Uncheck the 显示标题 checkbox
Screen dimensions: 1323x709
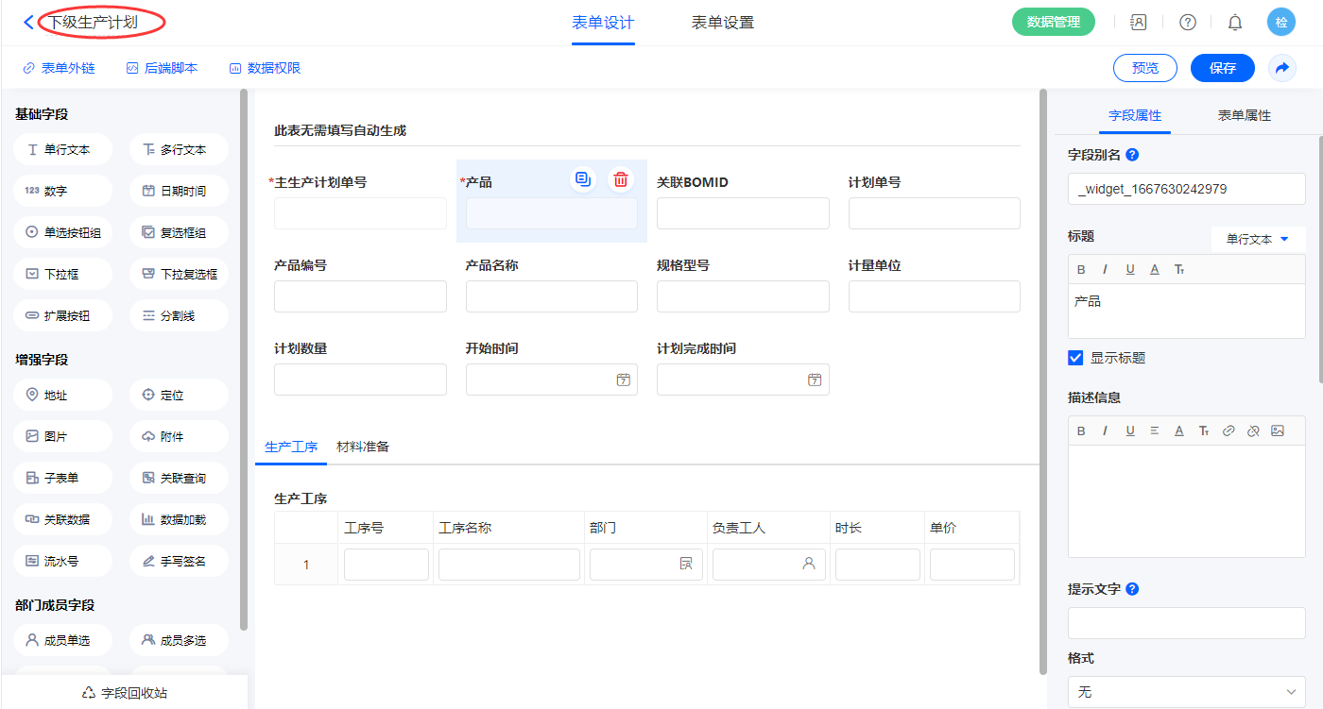tap(1075, 358)
